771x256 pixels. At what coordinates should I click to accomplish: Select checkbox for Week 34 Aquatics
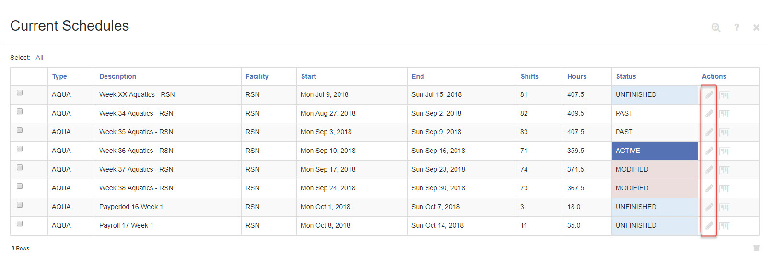pyautogui.click(x=20, y=111)
